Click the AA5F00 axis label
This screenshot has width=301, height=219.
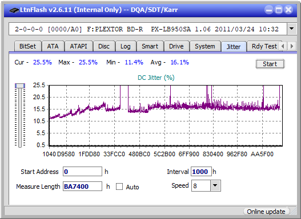[x=262, y=154]
